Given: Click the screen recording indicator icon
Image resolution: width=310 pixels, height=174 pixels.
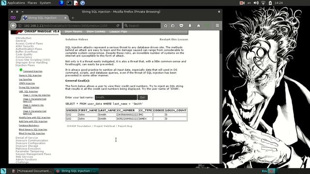Looking at the screenshot, I should coord(242,3).
